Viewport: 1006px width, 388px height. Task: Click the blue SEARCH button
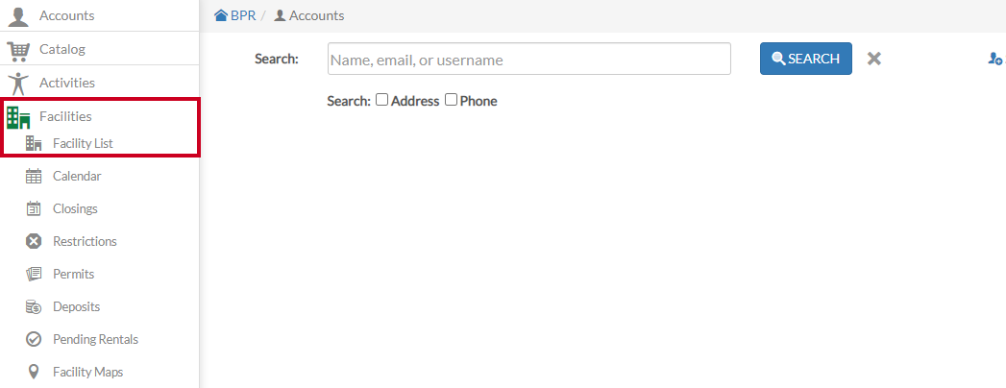pos(806,59)
